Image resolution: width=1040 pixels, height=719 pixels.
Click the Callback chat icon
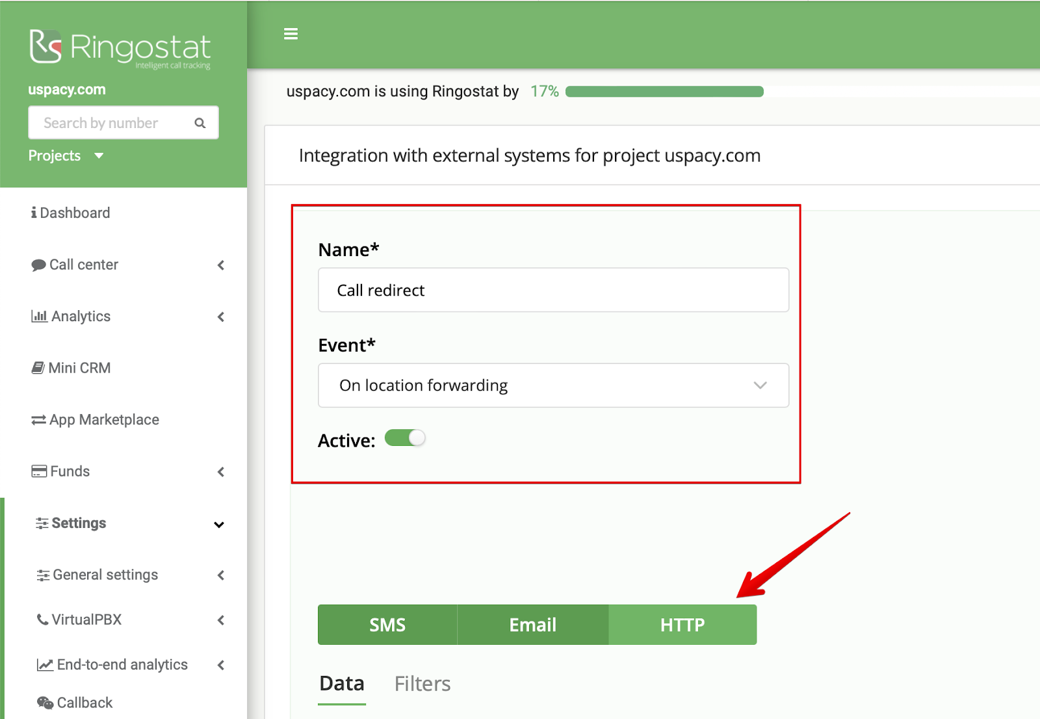[x=45, y=703]
